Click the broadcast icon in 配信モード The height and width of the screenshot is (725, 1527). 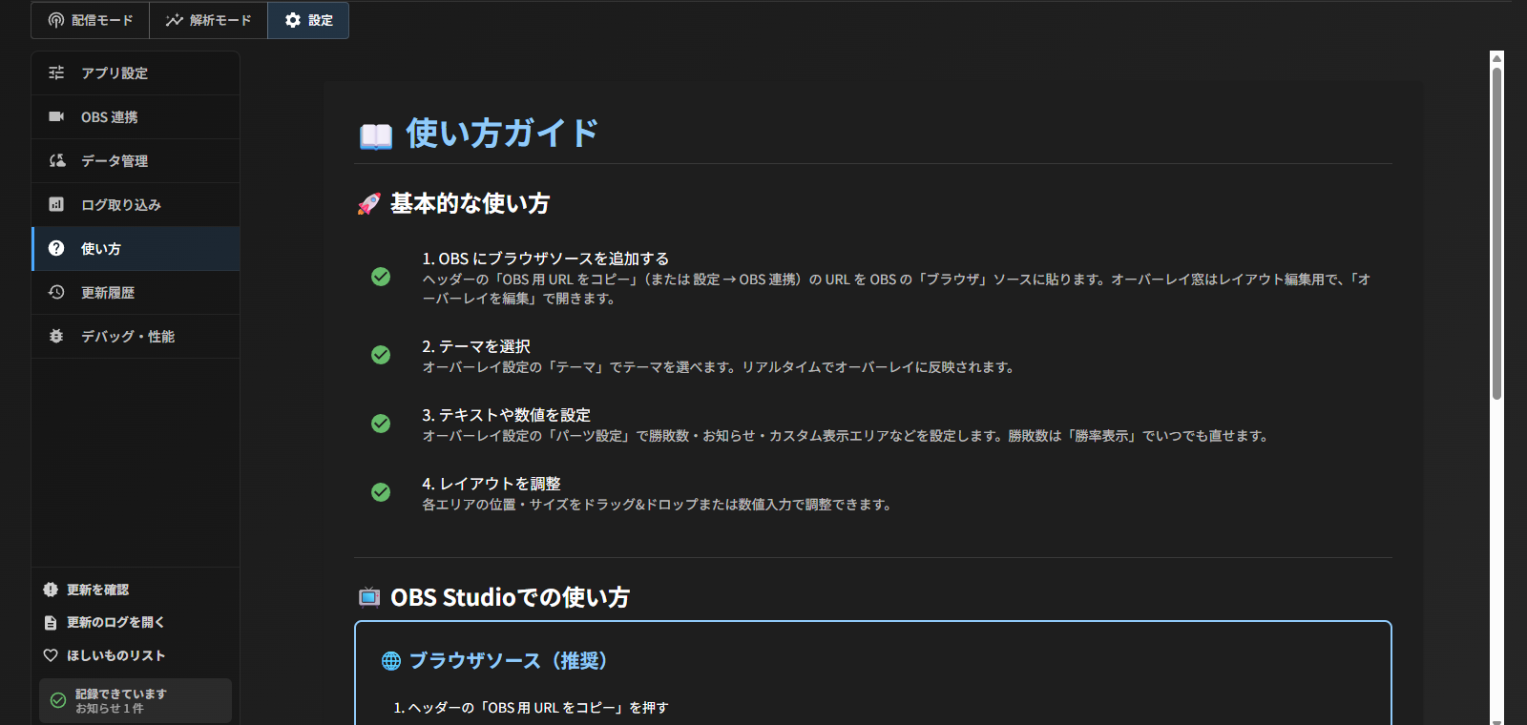(56, 20)
